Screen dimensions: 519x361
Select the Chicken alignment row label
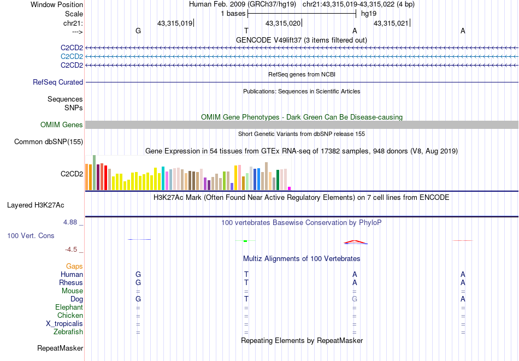70,315
